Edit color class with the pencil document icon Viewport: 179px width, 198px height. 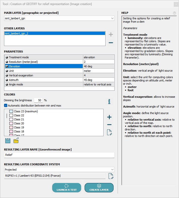click(109, 133)
